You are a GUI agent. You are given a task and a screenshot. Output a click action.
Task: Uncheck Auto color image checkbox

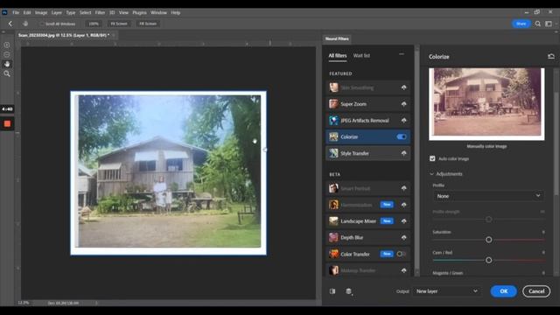point(432,158)
